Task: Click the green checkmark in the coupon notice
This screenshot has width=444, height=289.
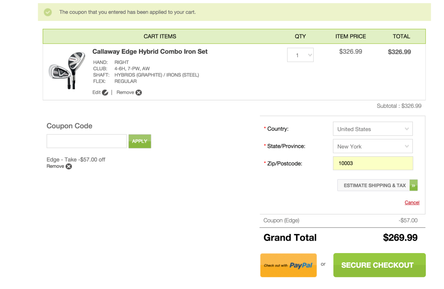Action: [48, 12]
